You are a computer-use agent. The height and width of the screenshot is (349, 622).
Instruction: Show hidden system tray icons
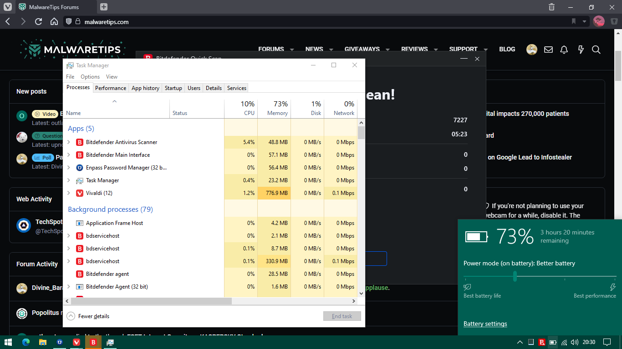pos(520,342)
